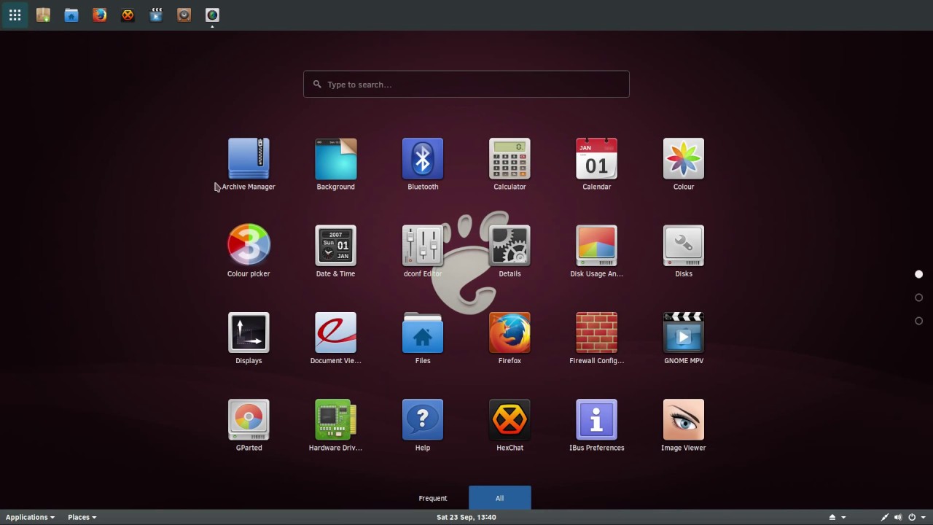Expand the Places menu

pos(82,517)
